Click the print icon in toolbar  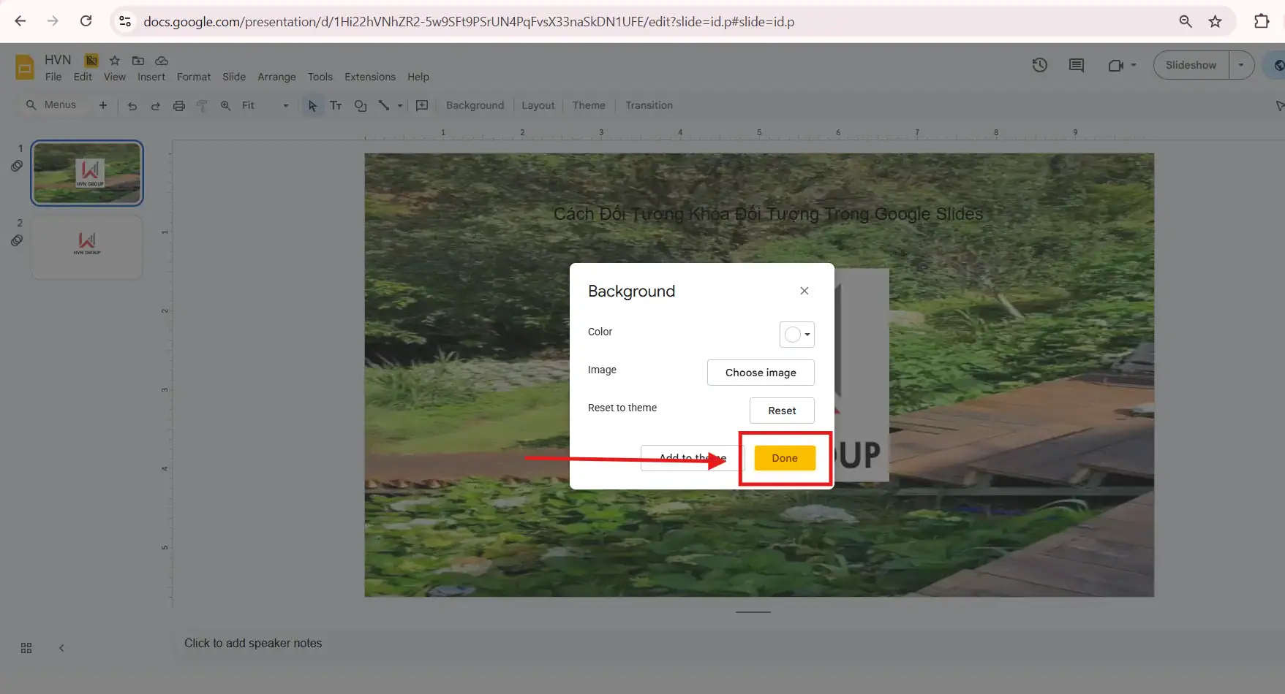(x=179, y=106)
